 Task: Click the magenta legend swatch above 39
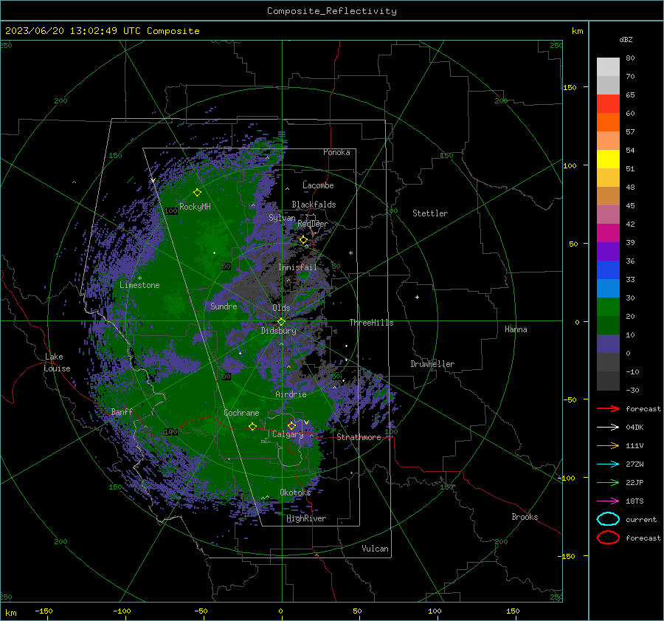(608, 233)
